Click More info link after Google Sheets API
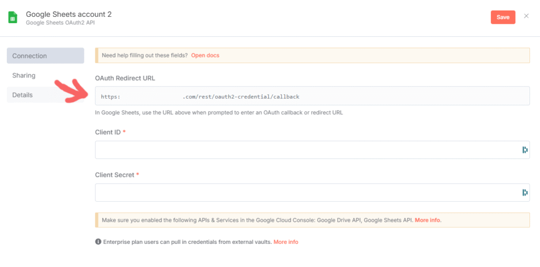Viewport: 540px width, 267px height. coord(427,220)
